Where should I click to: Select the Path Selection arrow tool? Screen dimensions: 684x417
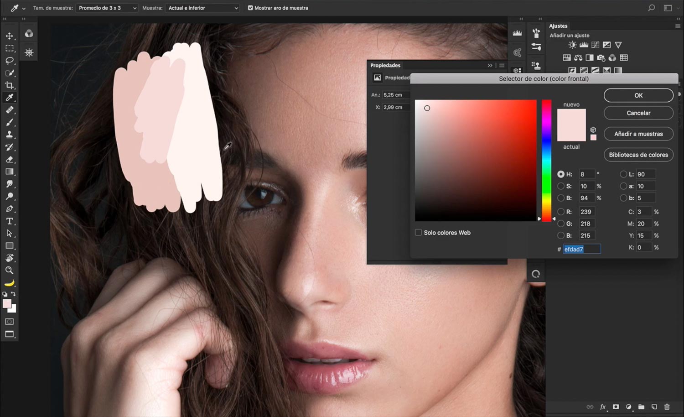[10, 233]
